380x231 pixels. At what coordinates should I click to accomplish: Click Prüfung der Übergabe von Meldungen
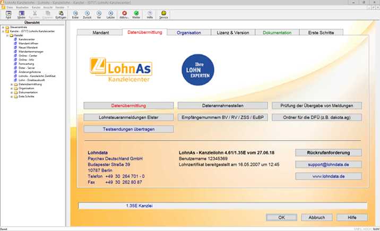click(x=317, y=106)
